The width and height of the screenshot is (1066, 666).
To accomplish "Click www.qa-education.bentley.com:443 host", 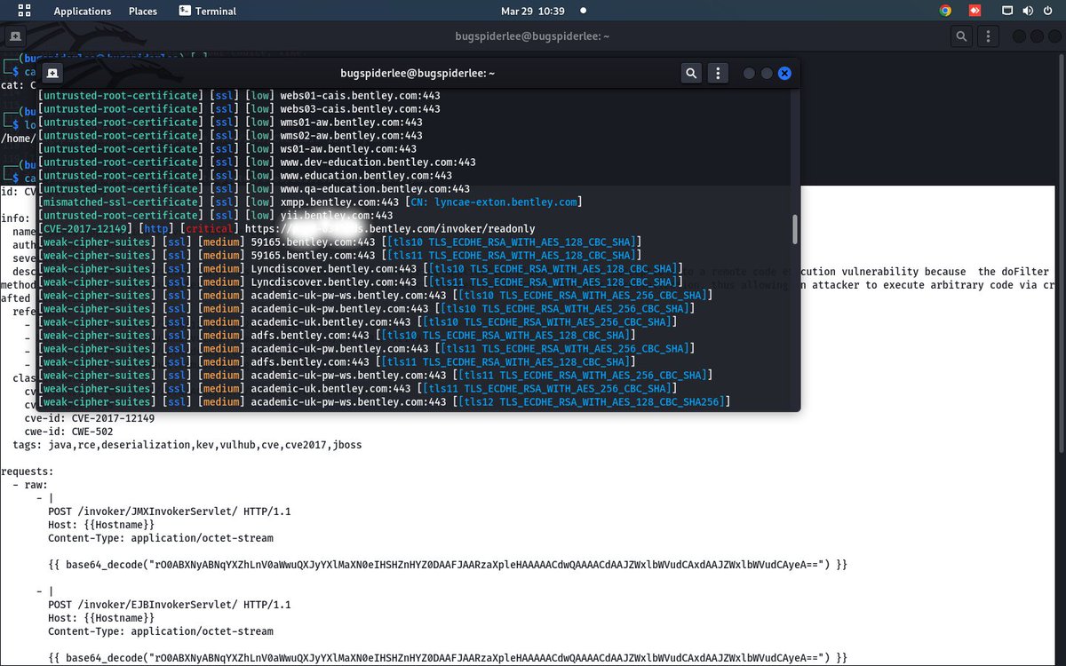I will click(375, 188).
